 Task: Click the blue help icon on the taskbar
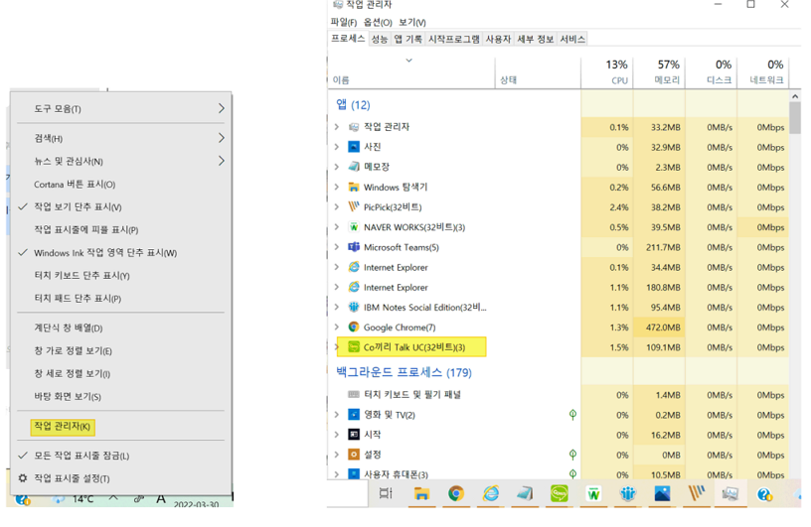(x=764, y=494)
